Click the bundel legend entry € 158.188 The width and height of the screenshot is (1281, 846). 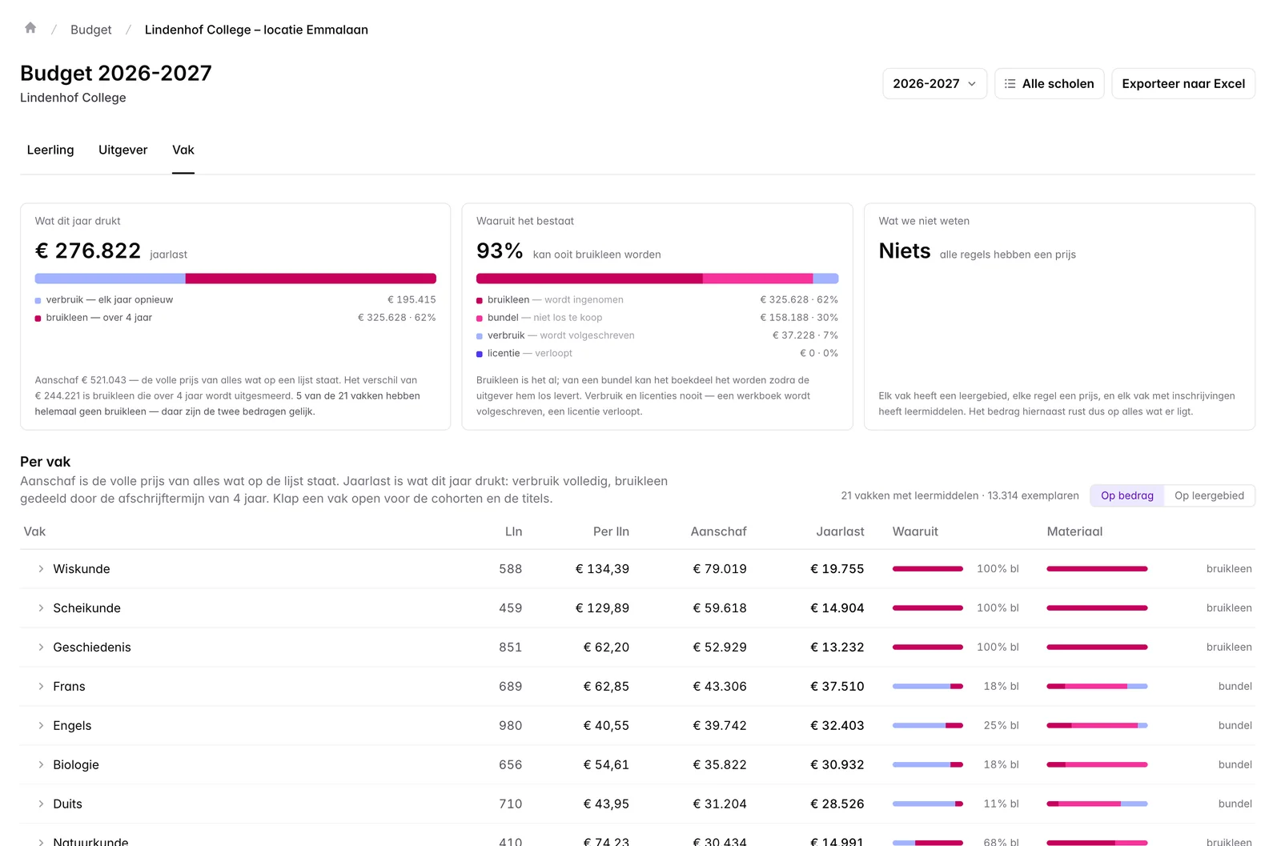tap(657, 318)
